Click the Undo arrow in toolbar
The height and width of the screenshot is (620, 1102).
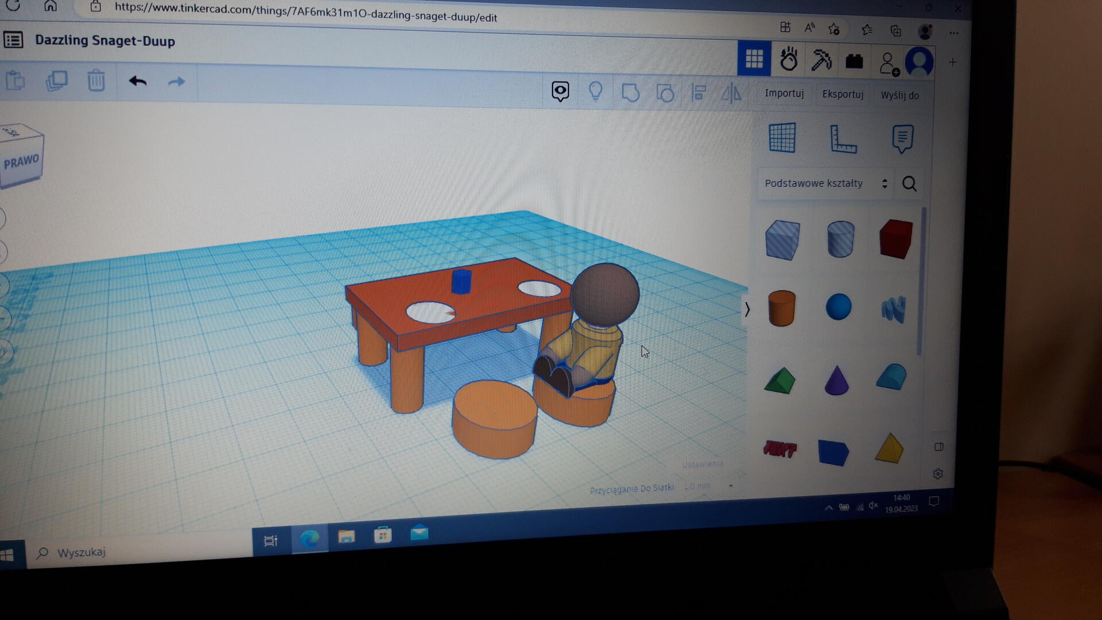point(138,82)
